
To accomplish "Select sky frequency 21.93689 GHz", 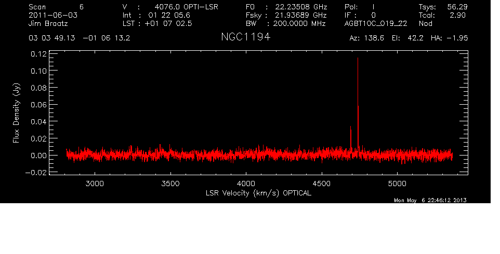I will pyautogui.click(x=301, y=15).
